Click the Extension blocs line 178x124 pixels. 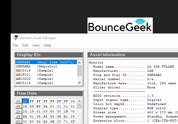point(136,121)
